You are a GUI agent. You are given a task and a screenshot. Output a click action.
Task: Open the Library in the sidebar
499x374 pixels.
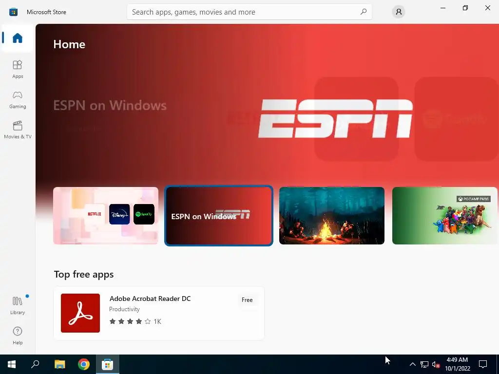(18, 305)
